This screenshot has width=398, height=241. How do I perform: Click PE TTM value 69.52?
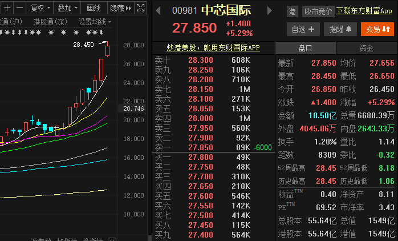(326, 207)
